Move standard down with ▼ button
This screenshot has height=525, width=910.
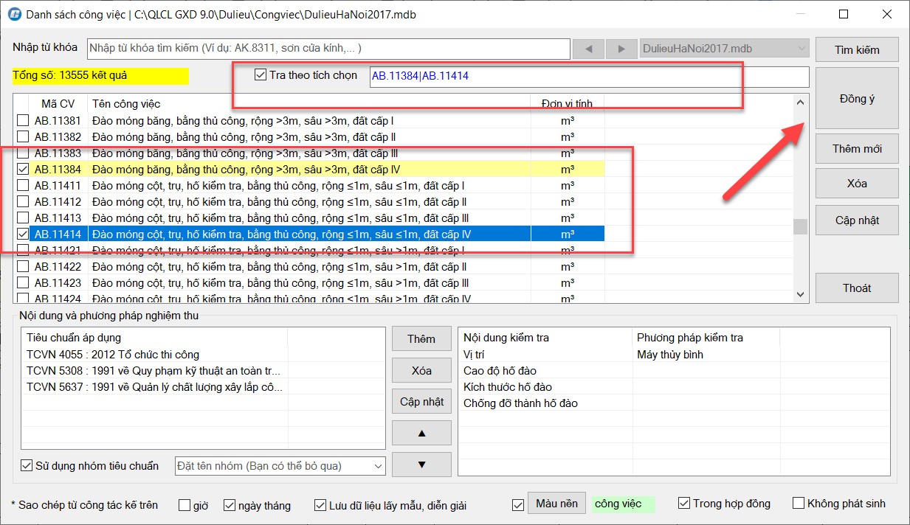pos(421,465)
